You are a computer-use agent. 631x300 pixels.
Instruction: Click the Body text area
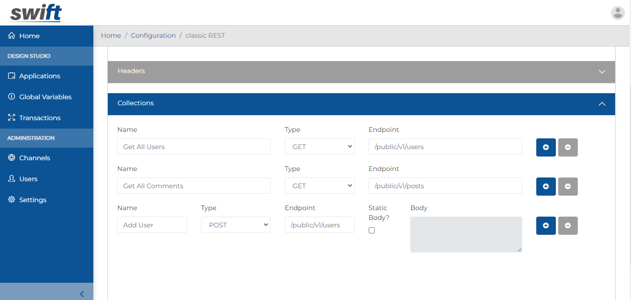tap(466, 234)
